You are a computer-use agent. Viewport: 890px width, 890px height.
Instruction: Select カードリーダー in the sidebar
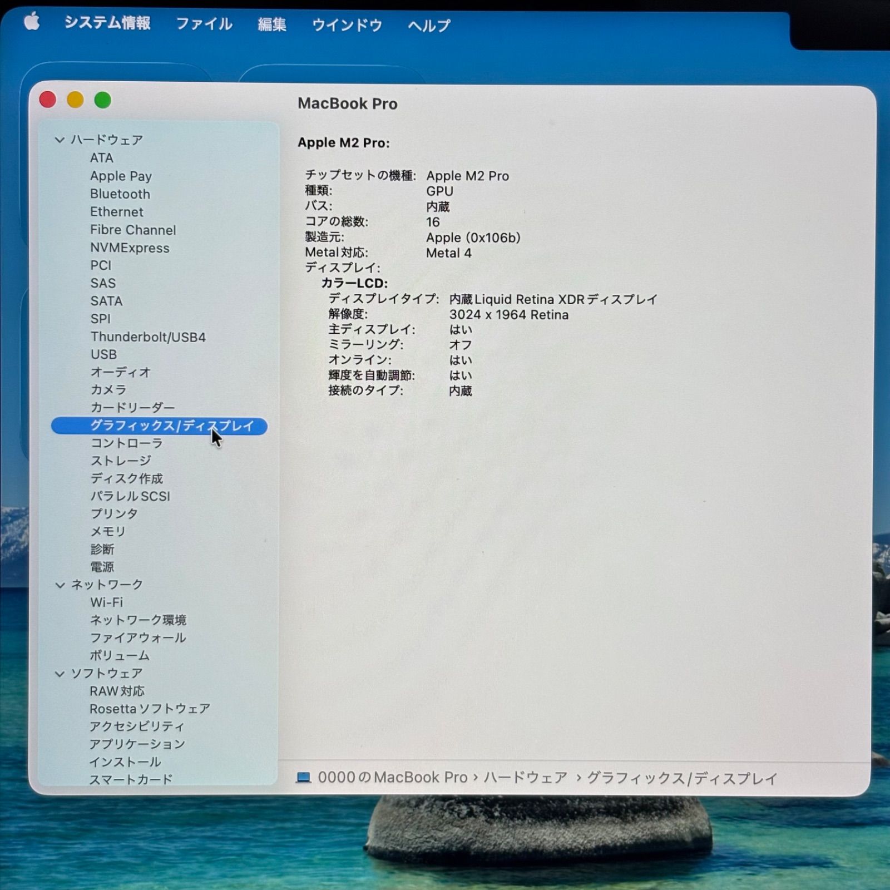tap(132, 408)
